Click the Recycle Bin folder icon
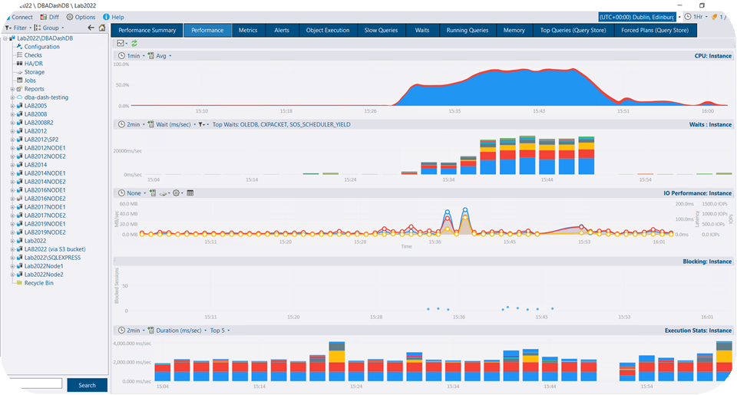 (x=19, y=283)
